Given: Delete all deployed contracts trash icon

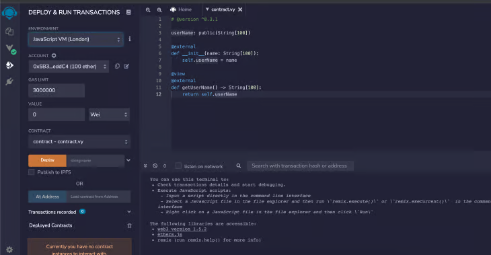Looking at the screenshot, I should pos(129,225).
